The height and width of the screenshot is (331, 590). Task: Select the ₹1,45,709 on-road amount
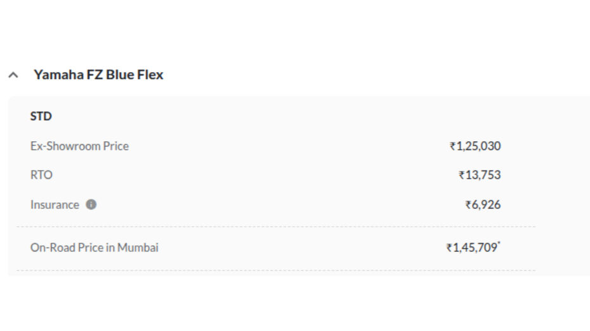click(x=472, y=247)
